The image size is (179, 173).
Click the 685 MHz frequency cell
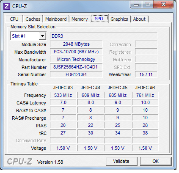[x=118, y=95]
